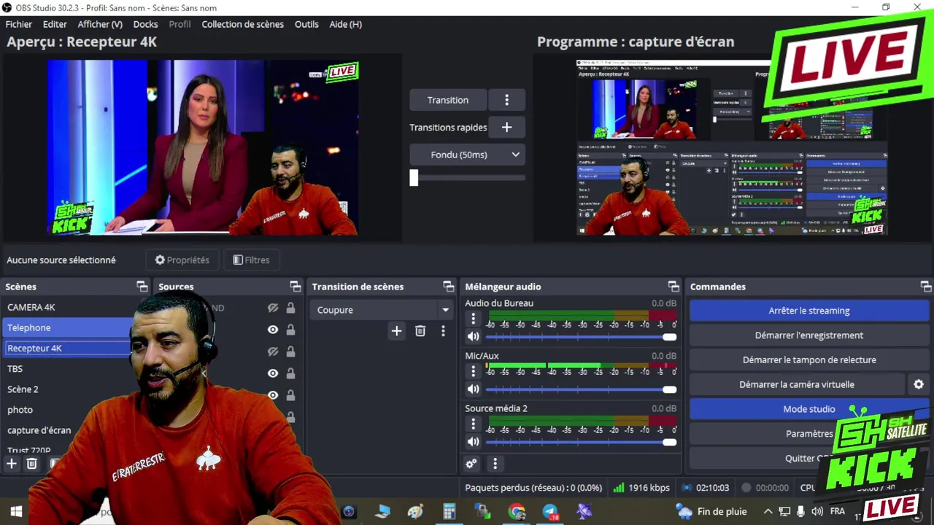
Task: Click Arrêter le streaming
Action: (808, 311)
